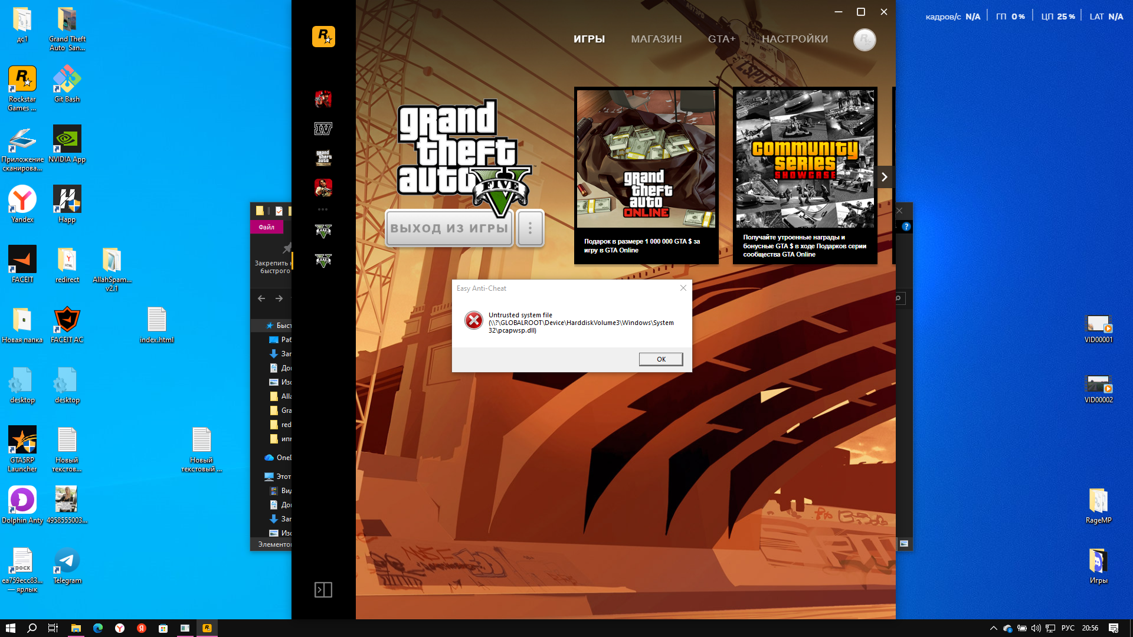
Task: Expand the three-dots game list in the sidebar
Action: click(323, 209)
